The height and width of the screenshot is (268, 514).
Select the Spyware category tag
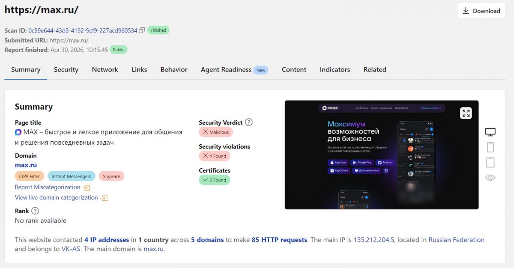[111, 176]
